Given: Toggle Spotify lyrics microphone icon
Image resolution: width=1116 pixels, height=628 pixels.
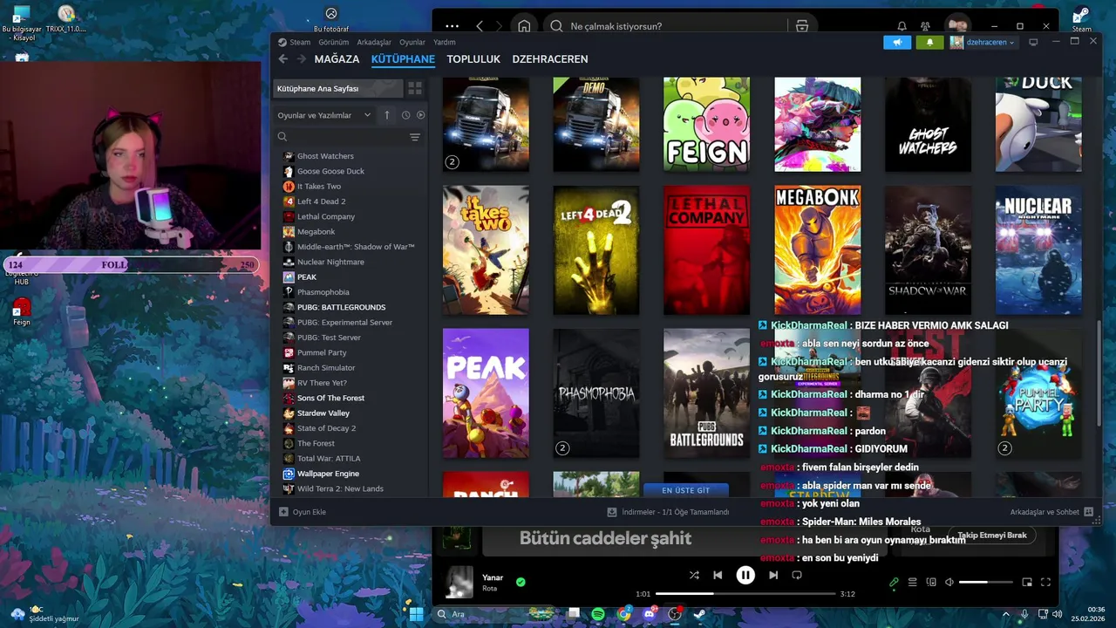Looking at the screenshot, I should click(x=894, y=582).
